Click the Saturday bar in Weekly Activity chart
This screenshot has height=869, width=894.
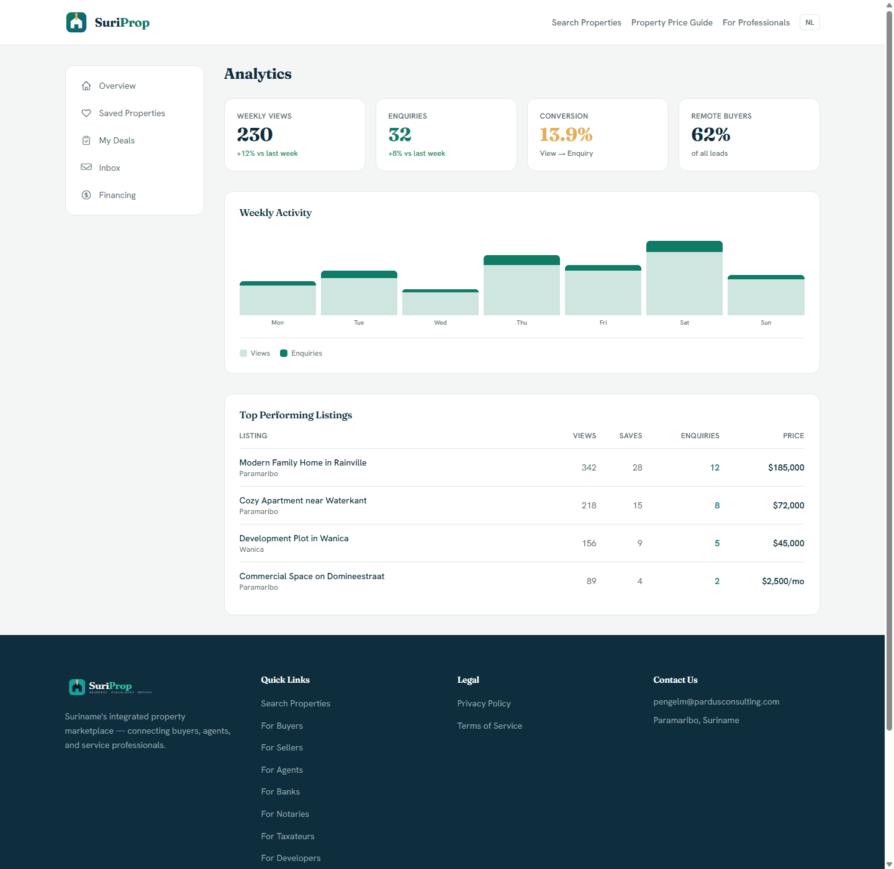684,278
